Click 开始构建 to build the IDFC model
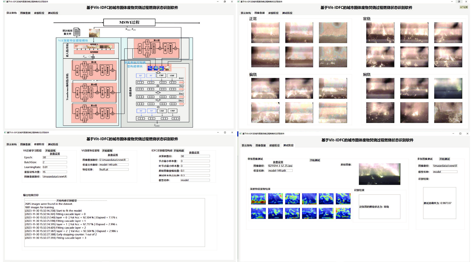Image resolution: width=473 pixels, height=262 pixels. tap(179, 151)
